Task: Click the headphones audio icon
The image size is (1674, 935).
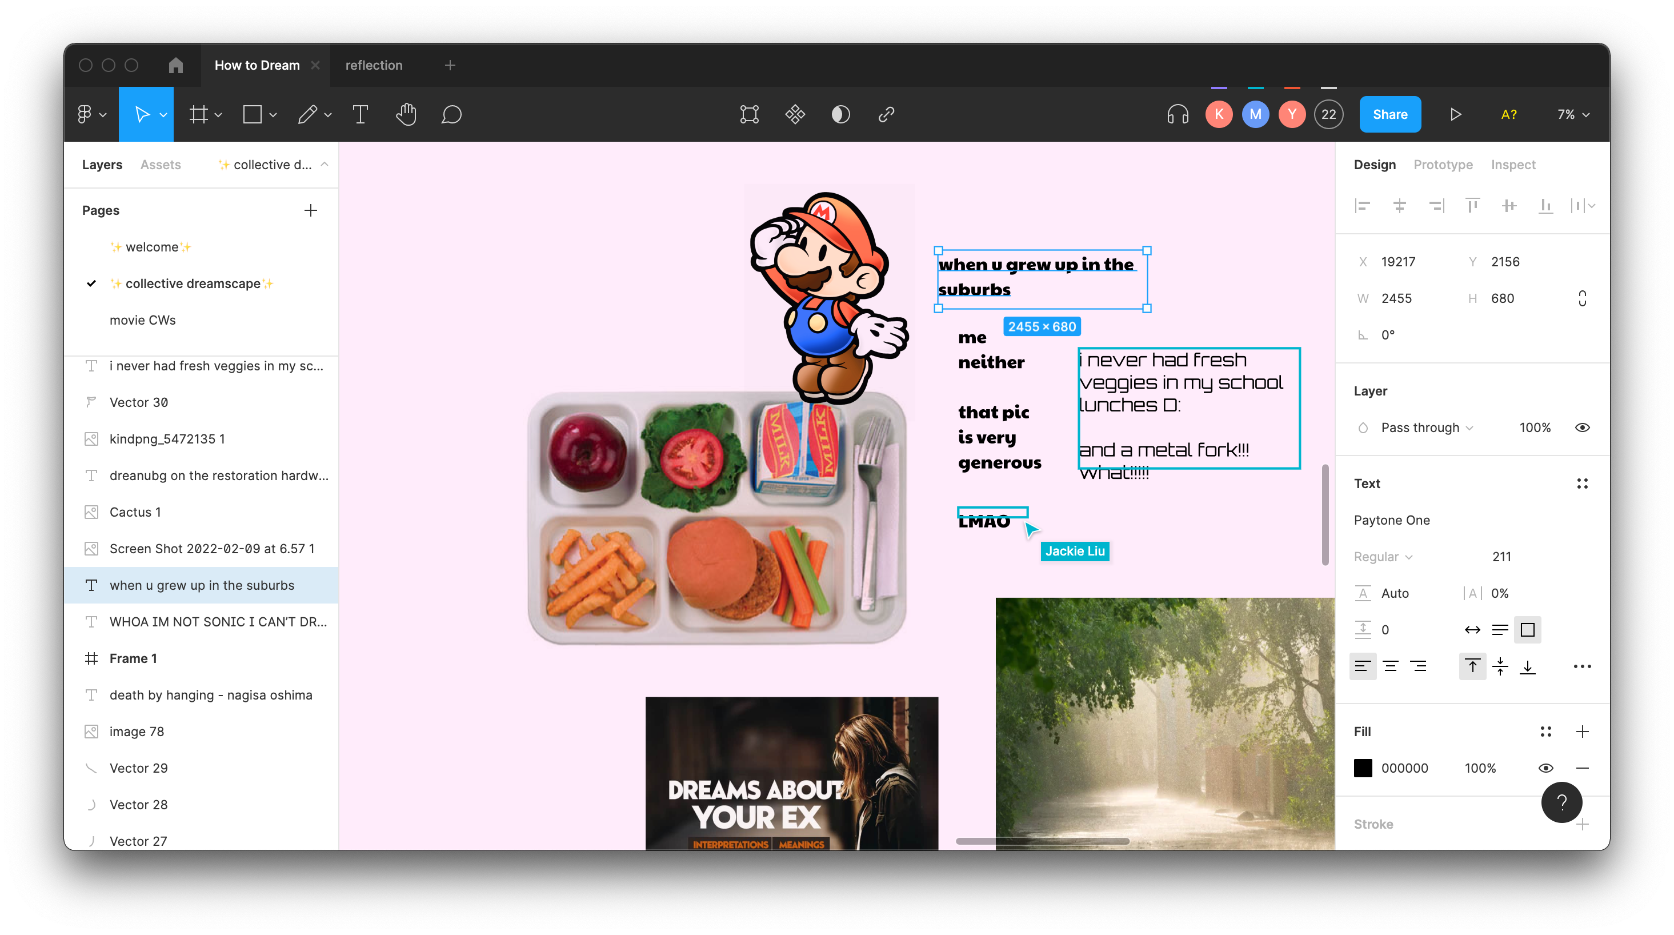Action: tap(1177, 114)
